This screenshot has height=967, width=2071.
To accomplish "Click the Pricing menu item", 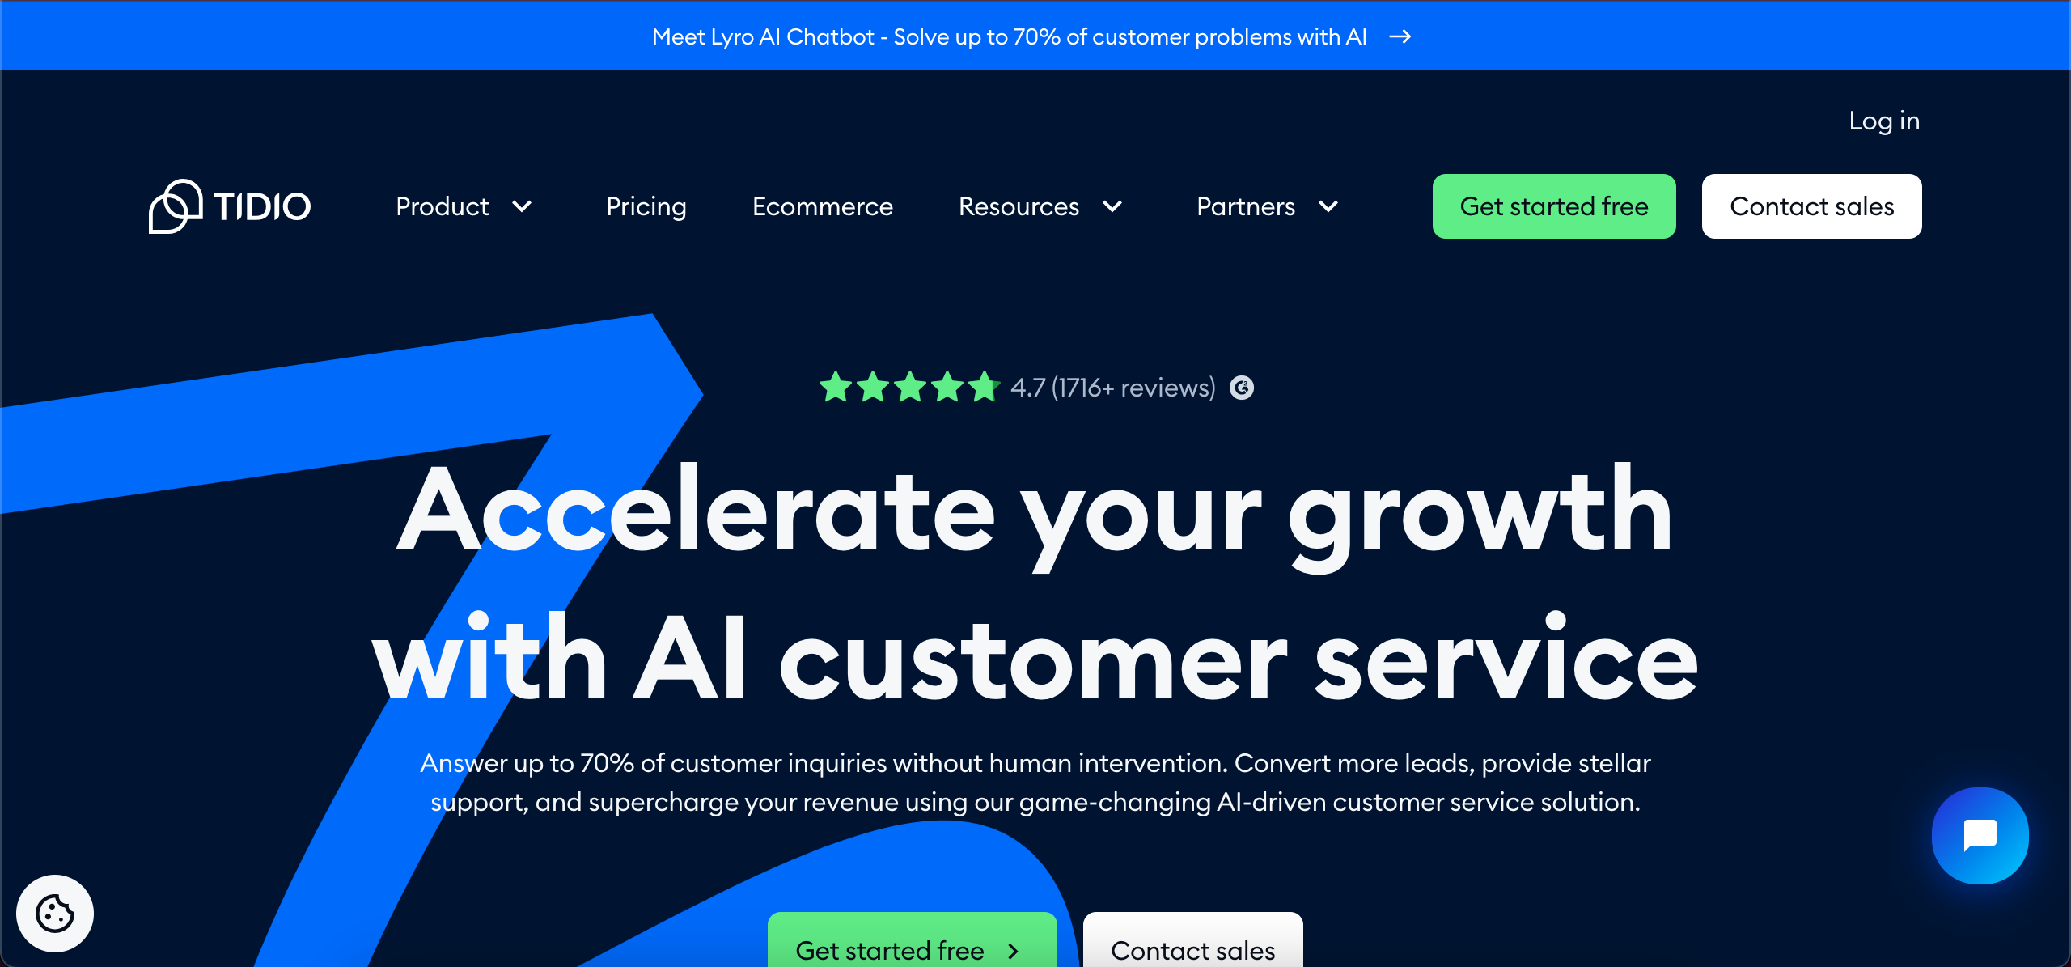I will (646, 206).
